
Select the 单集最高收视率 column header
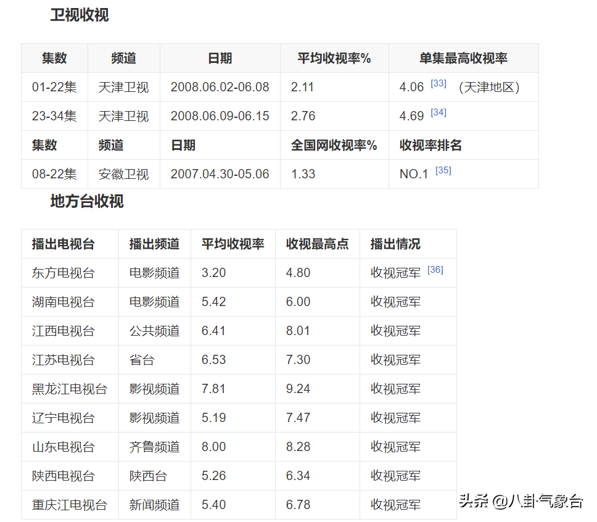pyautogui.click(x=463, y=59)
